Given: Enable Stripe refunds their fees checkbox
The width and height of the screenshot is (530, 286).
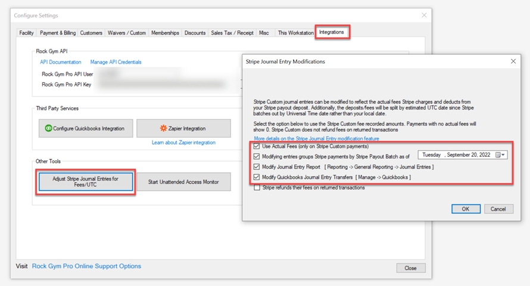Looking at the screenshot, I should [257, 188].
